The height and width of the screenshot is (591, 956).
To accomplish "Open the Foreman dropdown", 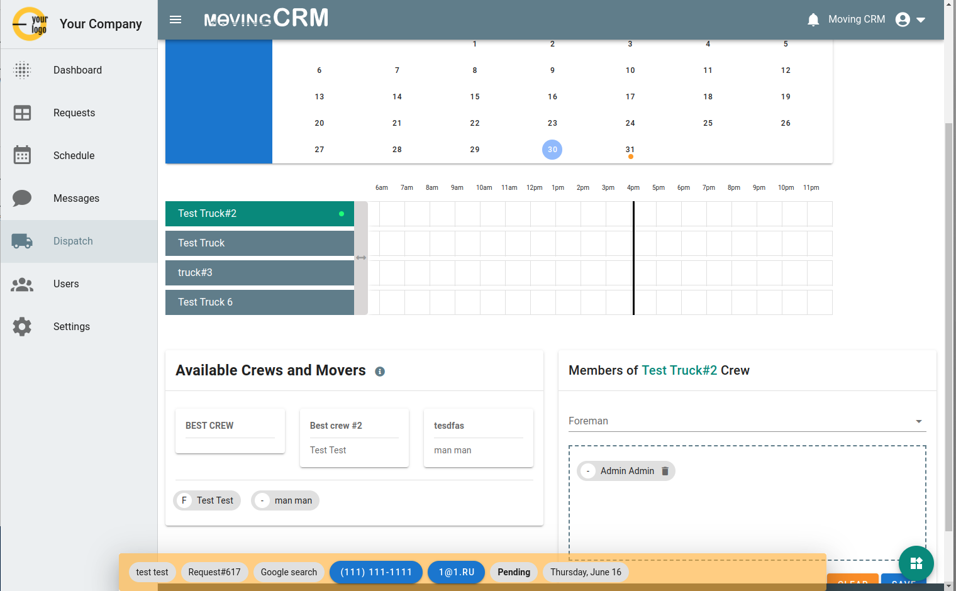I will pos(918,421).
